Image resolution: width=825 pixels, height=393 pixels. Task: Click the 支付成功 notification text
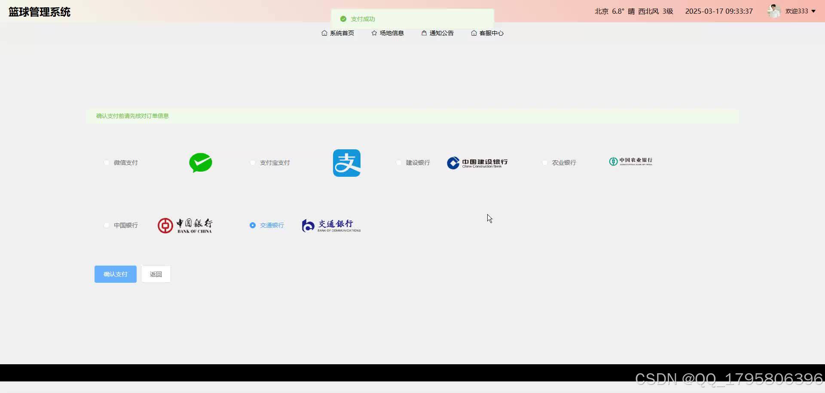pos(363,19)
